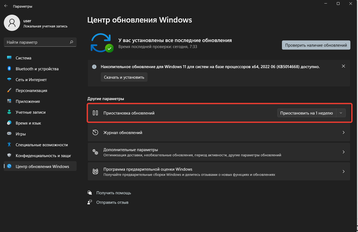358x232 pixels.
Task: Click the user avatar icon
Action: point(12,23)
